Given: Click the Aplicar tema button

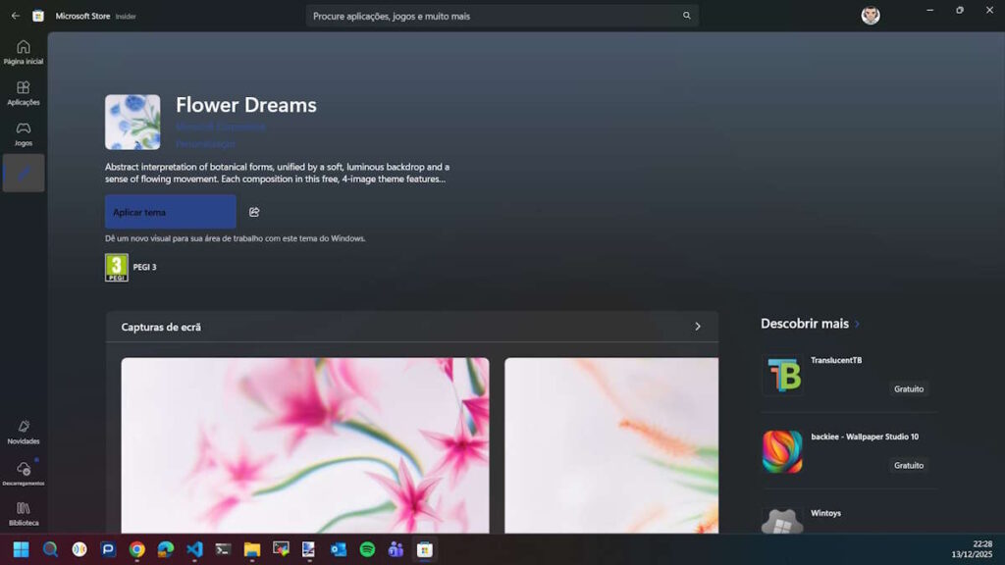Looking at the screenshot, I should point(170,211).
